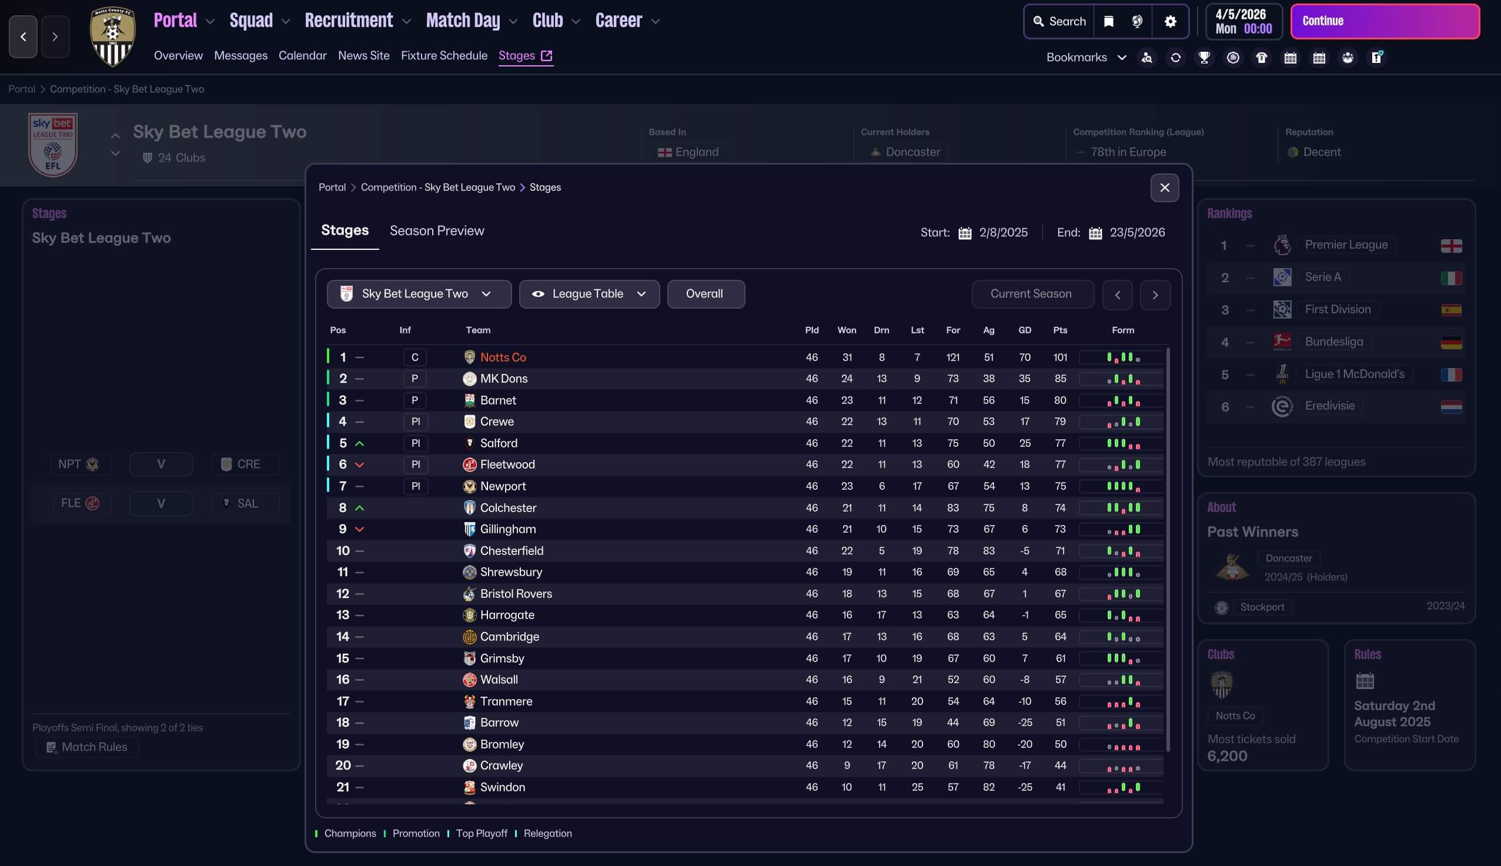Open the player search bookmark icon
Viewport: 1501px width, 866px height.
tap(1147, 58)
